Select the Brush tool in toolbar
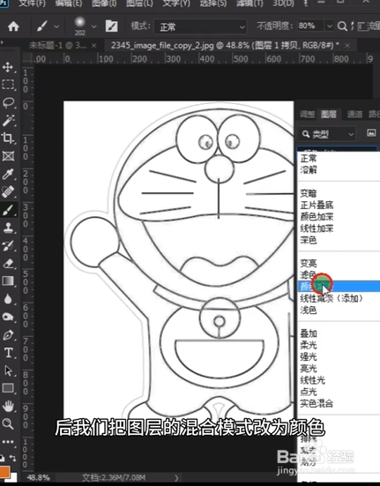 click(x=8, y=210)
